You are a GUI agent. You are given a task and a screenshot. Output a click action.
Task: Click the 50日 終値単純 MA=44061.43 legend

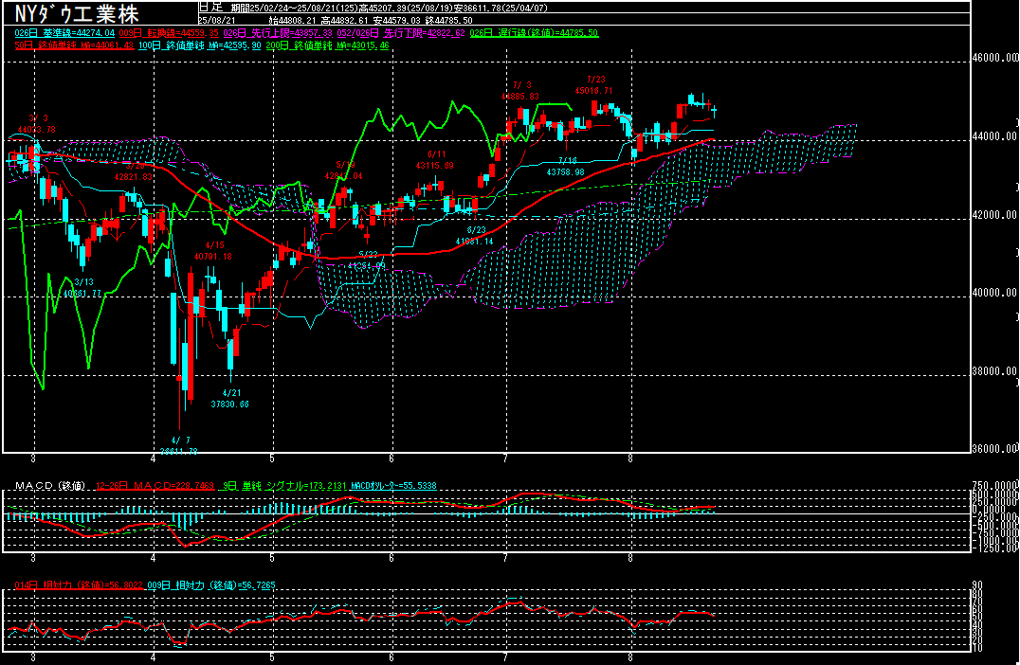tap(74, 45)
